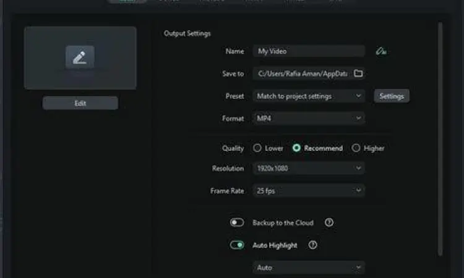464x278 pixels.
Task: Click the Save to path field
Action: point(302,74)
